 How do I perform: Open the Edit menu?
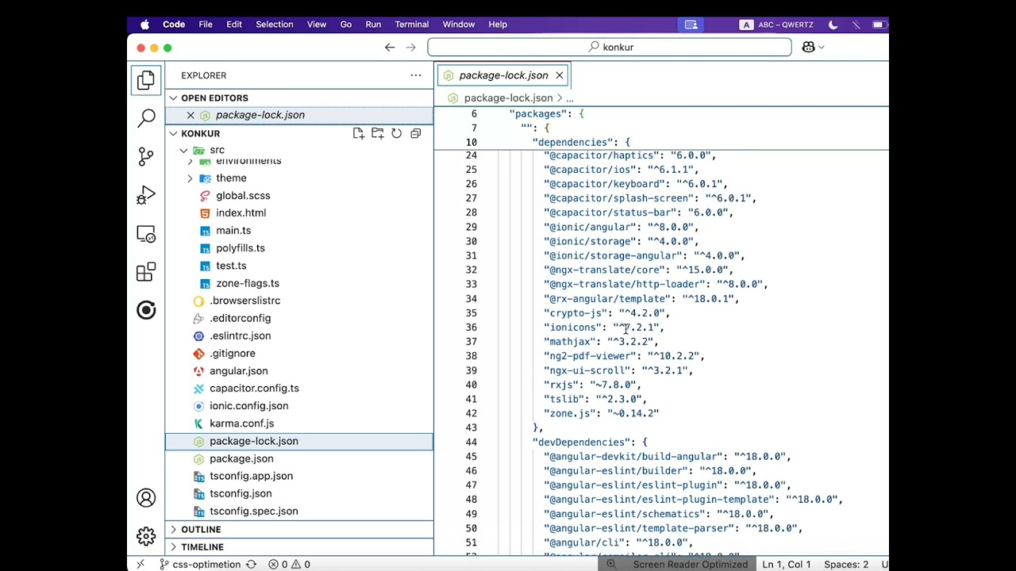234,25
